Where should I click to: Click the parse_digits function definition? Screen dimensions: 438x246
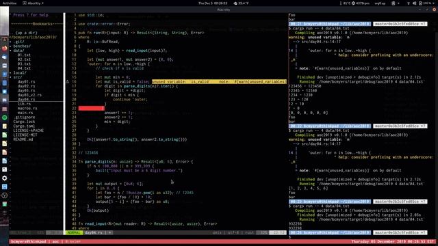(x=136, y=161)
